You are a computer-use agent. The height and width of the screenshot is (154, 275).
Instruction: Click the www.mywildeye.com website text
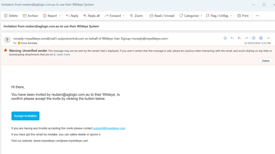(x=75, y=141)
